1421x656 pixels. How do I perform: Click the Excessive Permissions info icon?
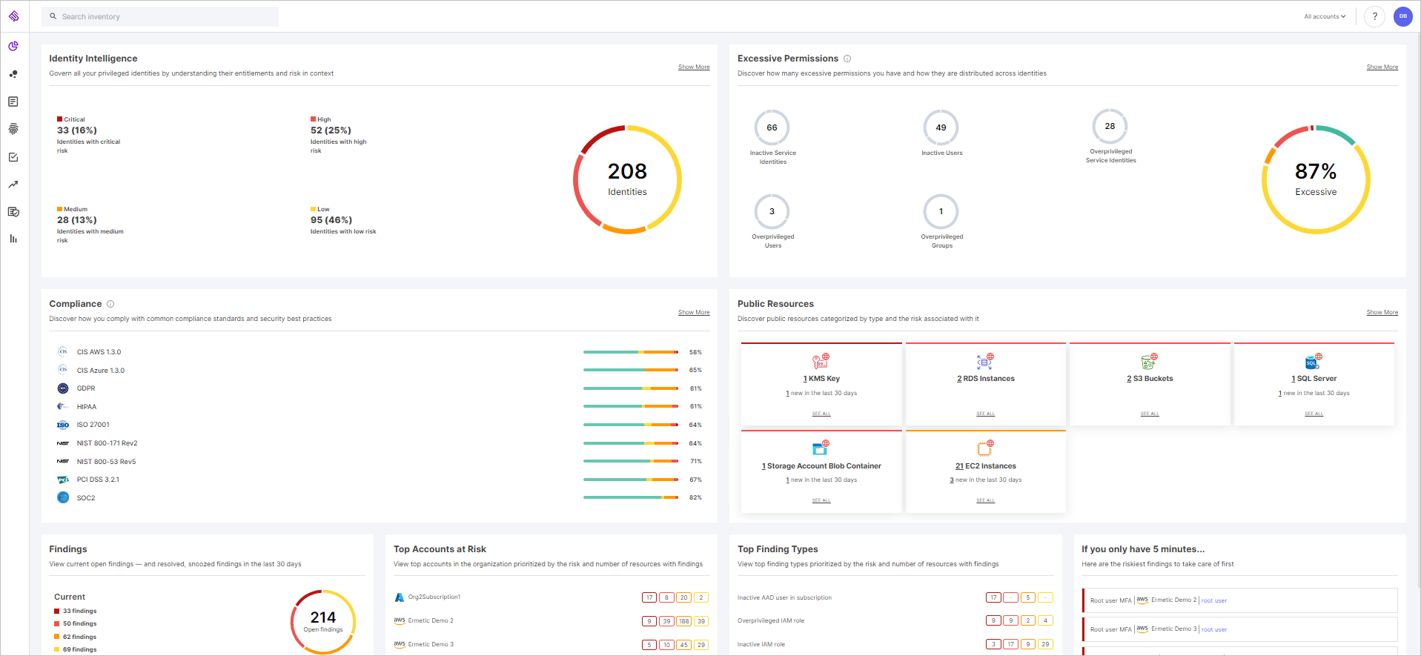click(x=847, y=59)
